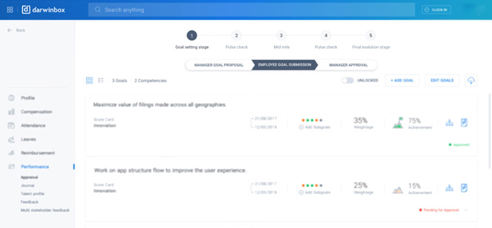Image resolution: width=492 pixels, height=228 pixels.
Task: Click the 3 Goals label
Action: 119,81
